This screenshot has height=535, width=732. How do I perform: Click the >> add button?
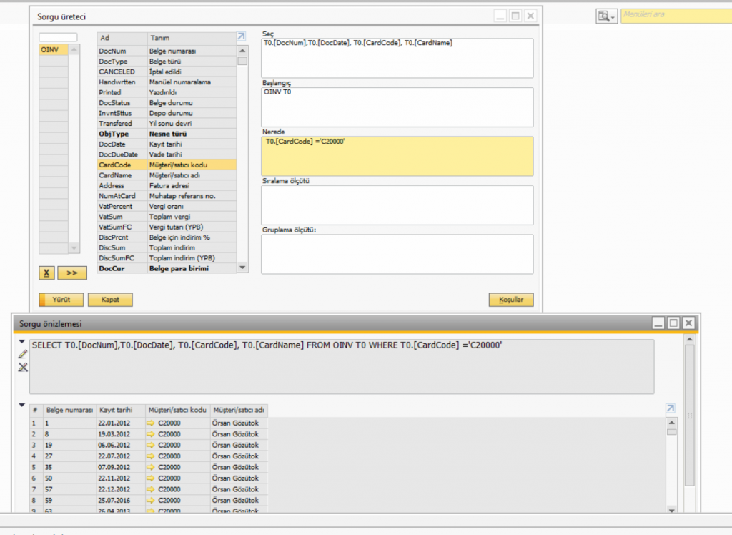(71, 273)
